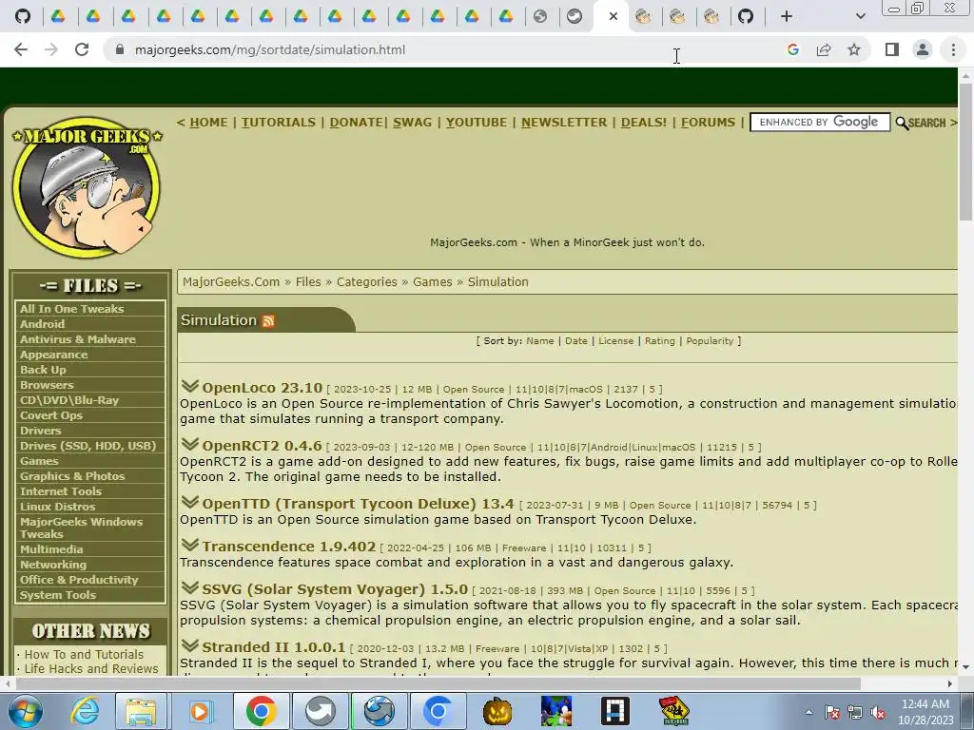Open the tab search dropdown arrow
The height and width of the screenshot is (730, 974).
coord(860,16)
